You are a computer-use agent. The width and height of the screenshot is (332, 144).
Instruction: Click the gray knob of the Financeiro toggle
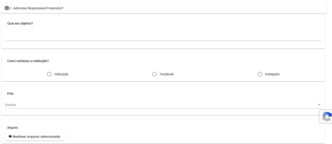(x=7, y=8)
